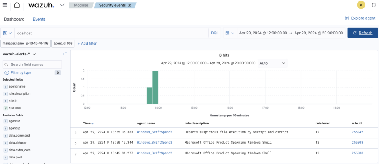Open Windows_SwiftSpend2 agent in 13:50:12 row
The image size is (379, 164).
coord(154,143)
